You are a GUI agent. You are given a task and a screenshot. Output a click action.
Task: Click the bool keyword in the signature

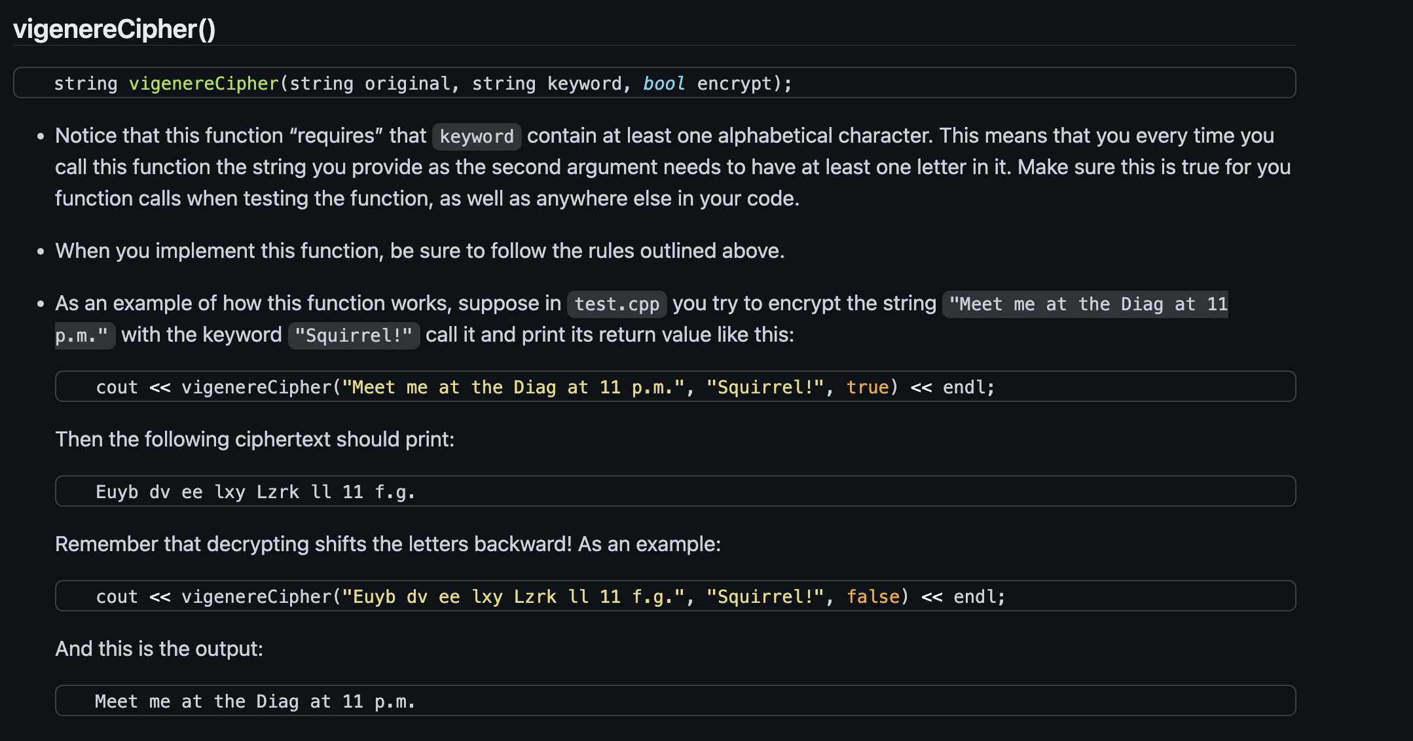point(663,83)
